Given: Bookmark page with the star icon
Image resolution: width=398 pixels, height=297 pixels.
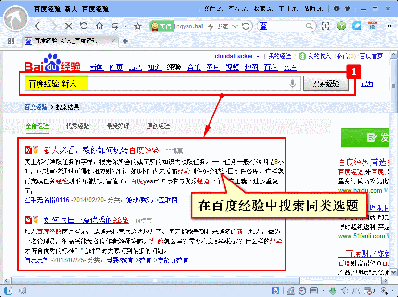Looking at the screenshot, I should 137,26.
